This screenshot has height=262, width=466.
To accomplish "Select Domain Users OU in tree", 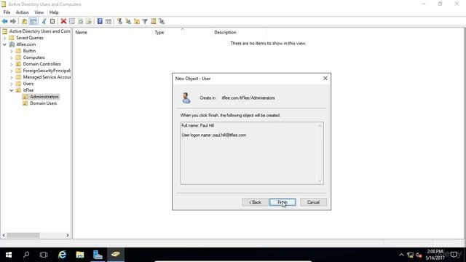I will click(43, 103).
